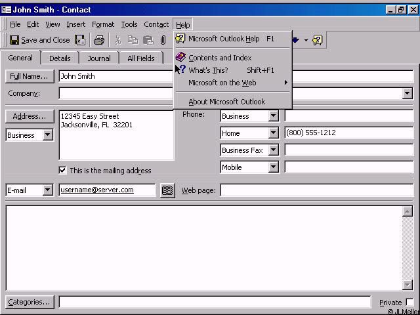Image resolution: width=420 pixels, height=315 pixels.
Task: Click the Home phone field (800) 555-1212
Action: point(348,133)
